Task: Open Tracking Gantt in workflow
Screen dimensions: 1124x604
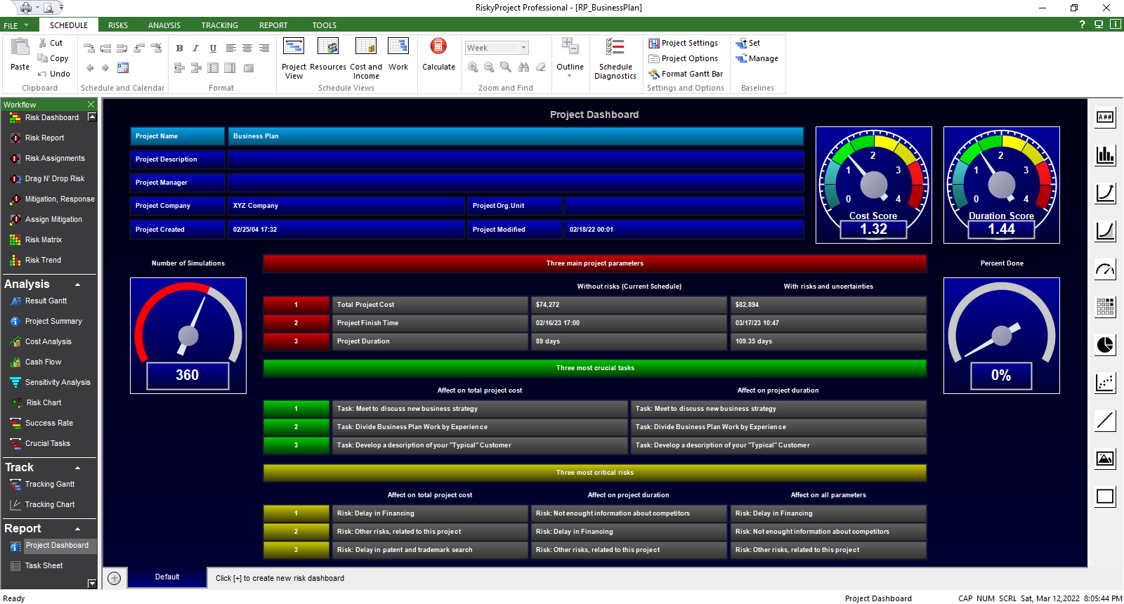Action: pyautogui.click(x=43, y=484)
